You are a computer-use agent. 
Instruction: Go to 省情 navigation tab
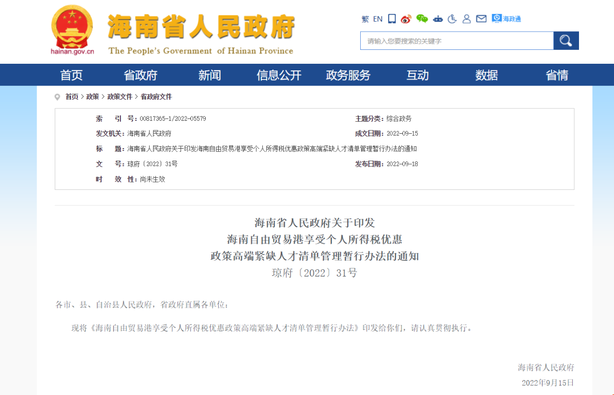pyautogui.click(x=557, y=75)
